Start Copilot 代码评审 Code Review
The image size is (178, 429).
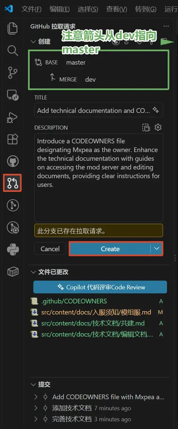pyautogui.click(x=100, y=287)
